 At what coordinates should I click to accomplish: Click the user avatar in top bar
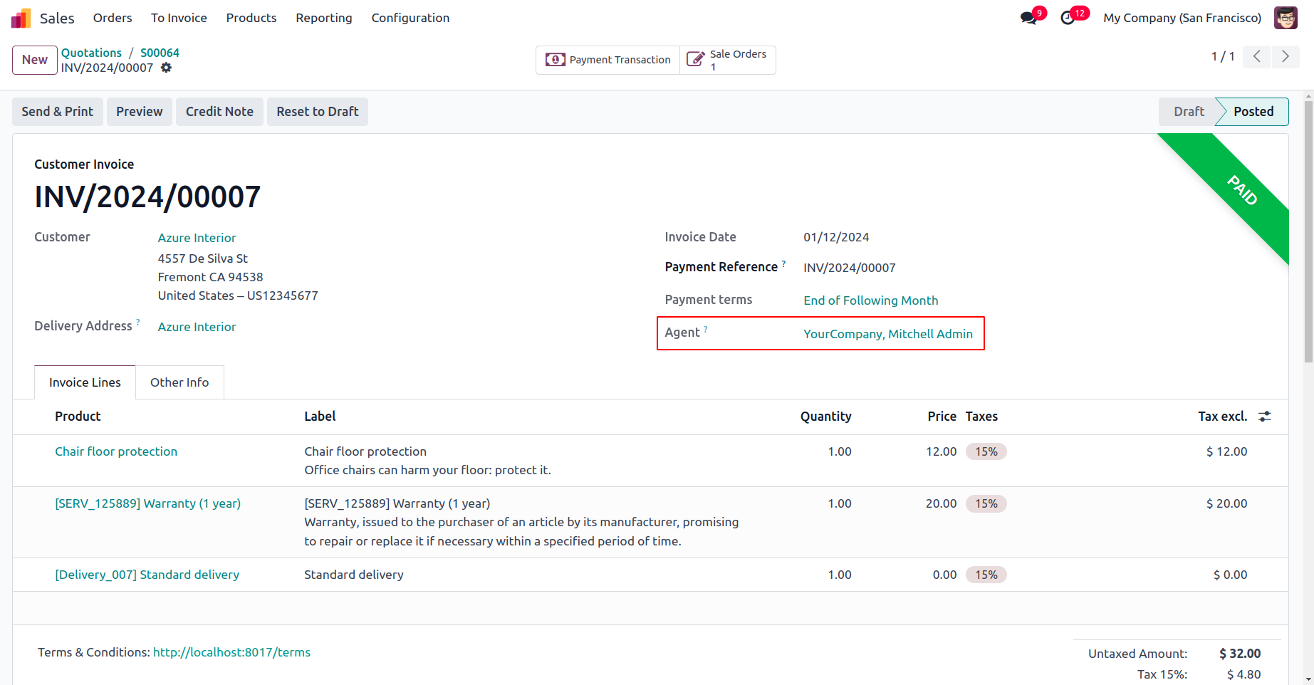tap(1286, 18)
